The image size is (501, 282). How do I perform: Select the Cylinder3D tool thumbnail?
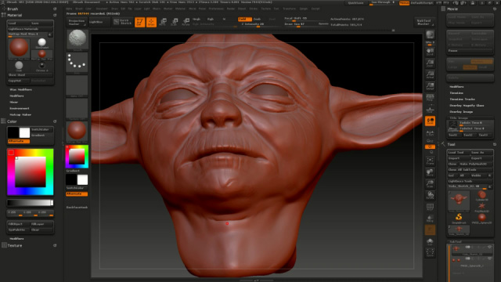click(482, 196)
